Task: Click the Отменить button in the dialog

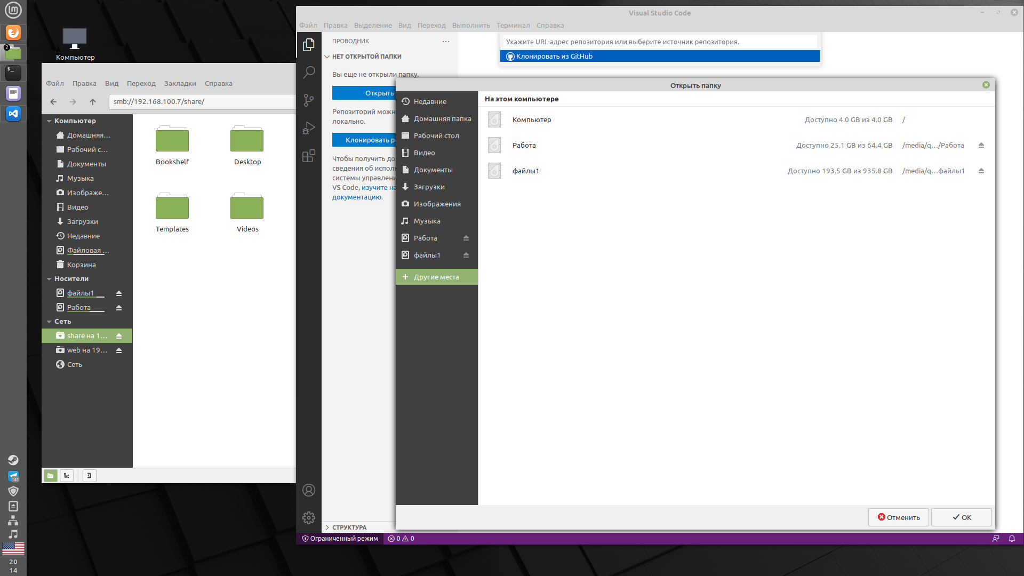Action: pyautogui.click(x=899, y=517)
